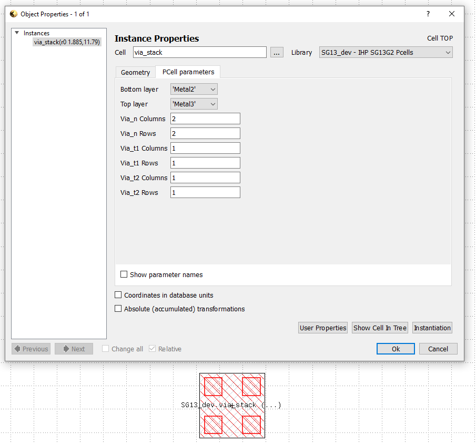Click Show Cell In Tree button
Image resolution: width=476 pixels, height=443 pixels.
(380, 328)
